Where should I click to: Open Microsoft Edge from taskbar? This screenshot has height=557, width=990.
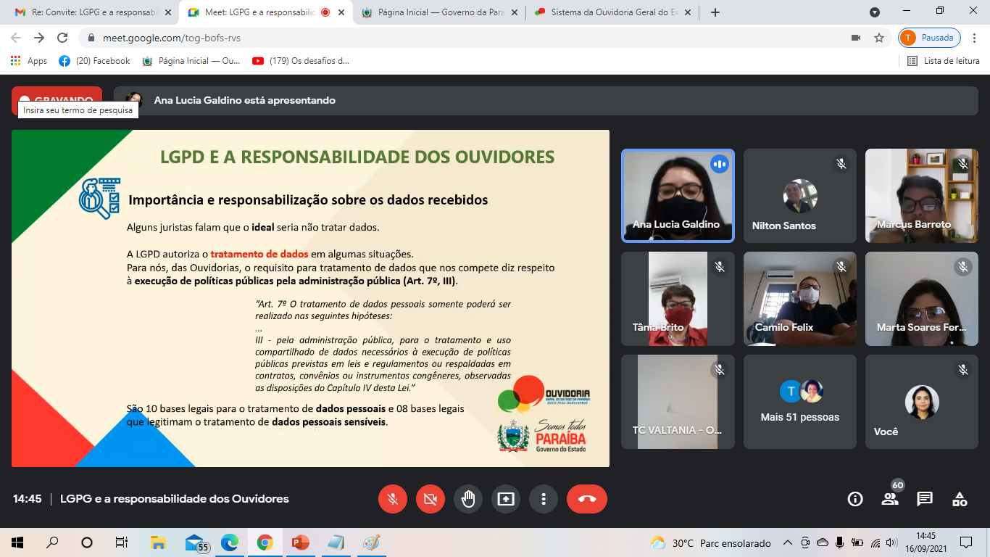[230, 542]
